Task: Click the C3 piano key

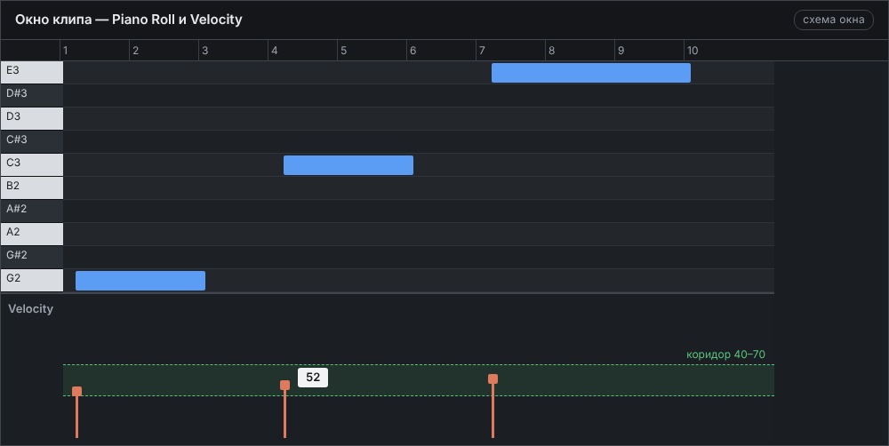Action: point(32,165)
